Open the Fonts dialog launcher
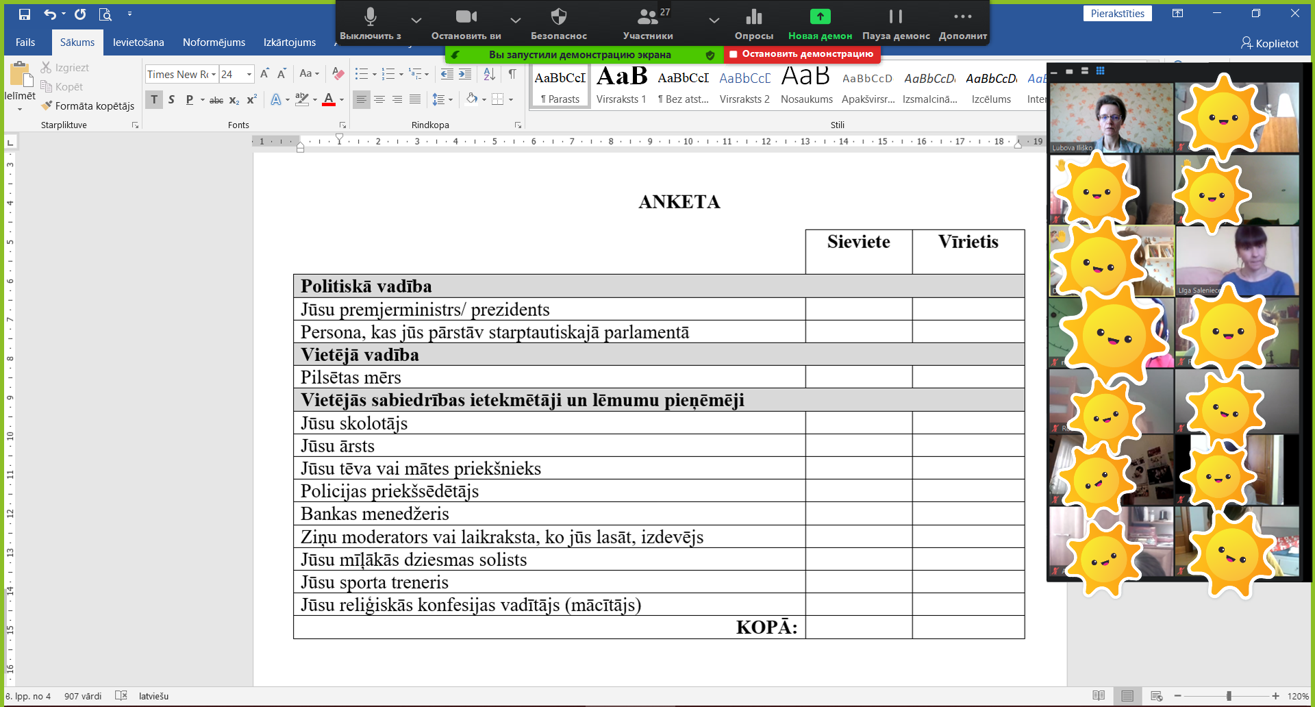The height and width of the screenshot is (707, 1315). coord(342,125)
